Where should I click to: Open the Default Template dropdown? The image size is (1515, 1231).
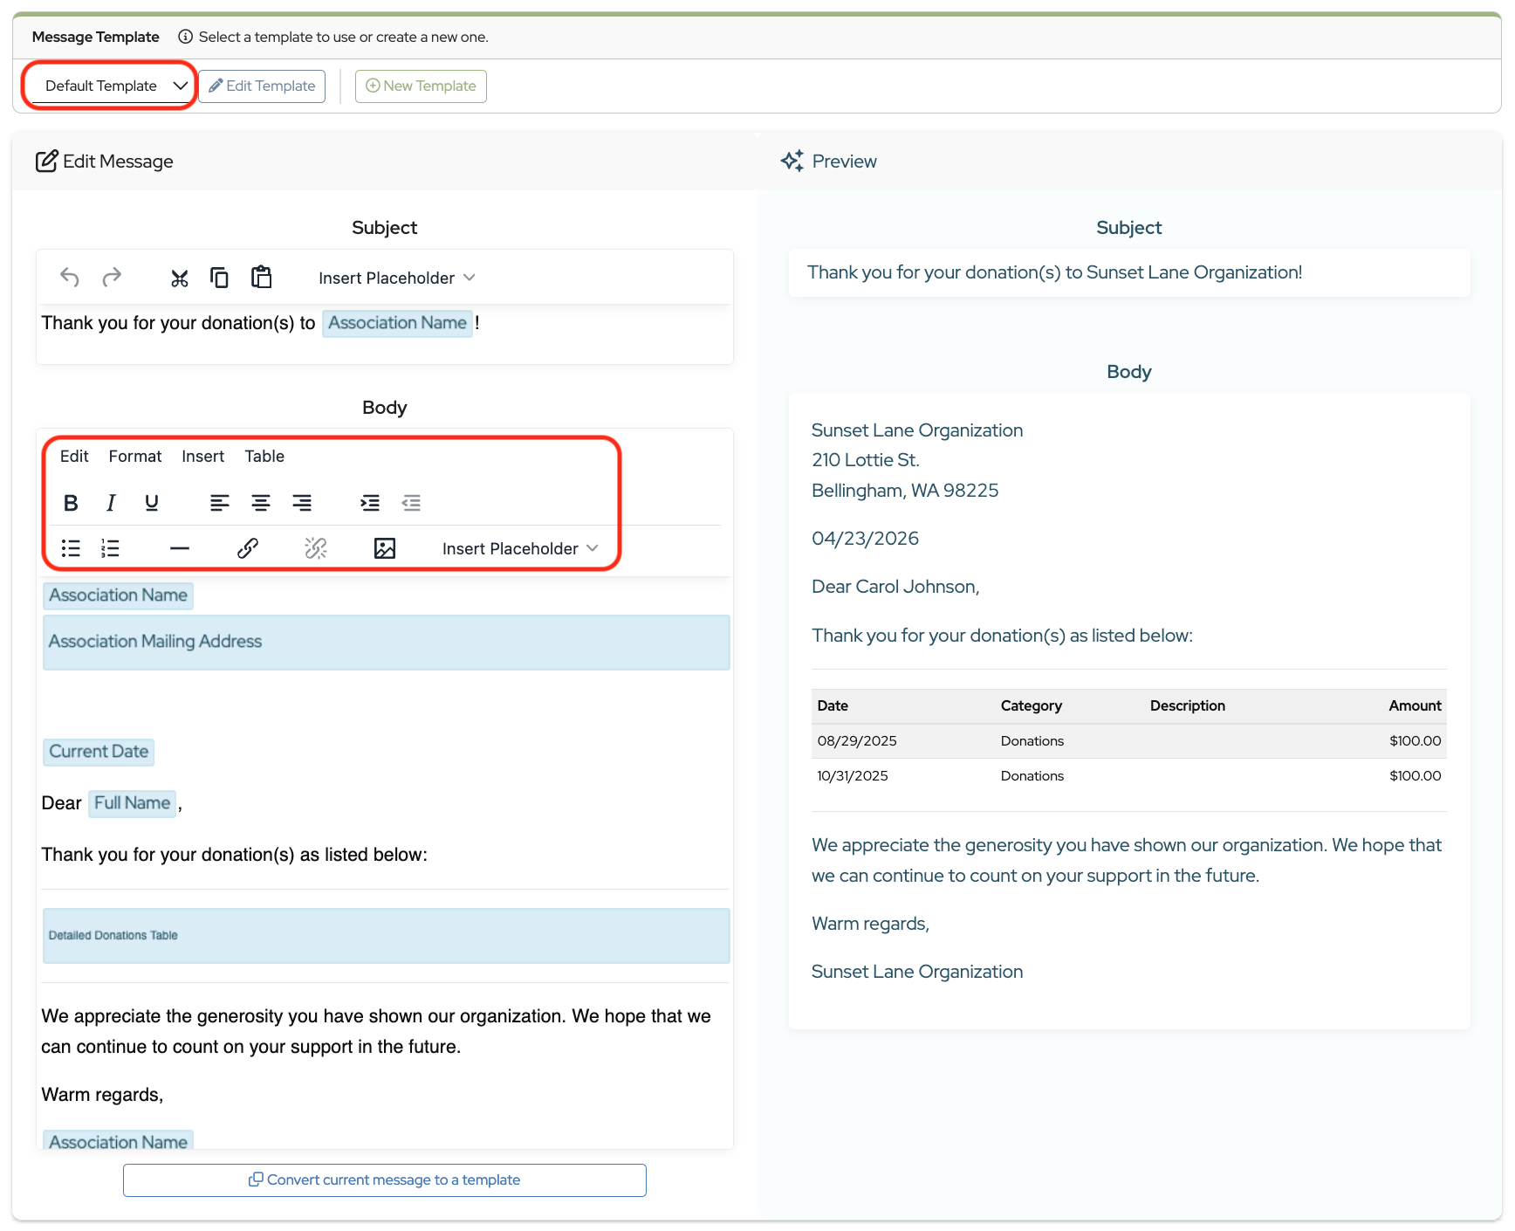point(109,86)
